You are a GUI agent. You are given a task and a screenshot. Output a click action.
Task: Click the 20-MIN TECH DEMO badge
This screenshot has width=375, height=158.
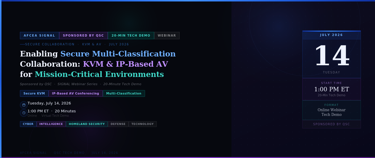(x=131, y=35)
